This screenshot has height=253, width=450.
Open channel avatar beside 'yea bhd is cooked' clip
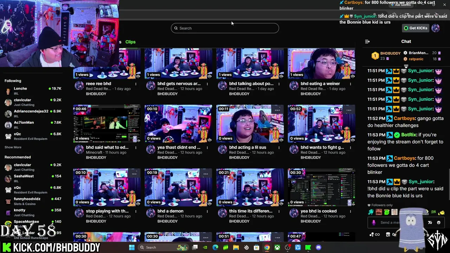tap(294, 213)
